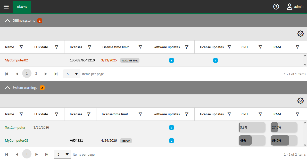
Task: Click software updates badge 7 for TestComputer
Action: click(x=171, y=127)
